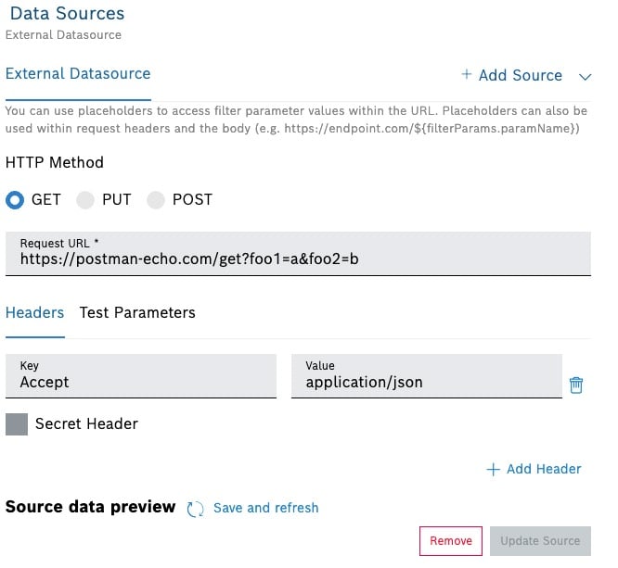This screenshot has height=568, width=618.
Task: Switch to the Test Parameters tab
Action: point(137,312)
